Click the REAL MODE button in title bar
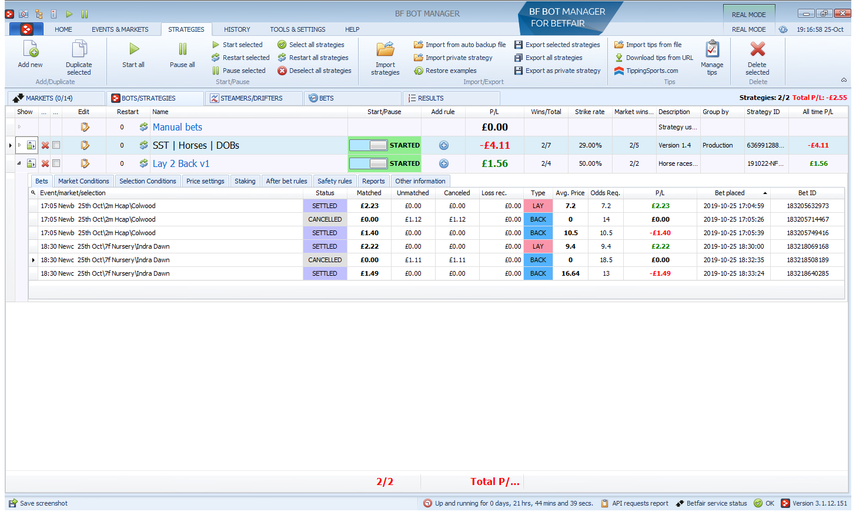This screenshot has height=515, width=856. point(749,15)
